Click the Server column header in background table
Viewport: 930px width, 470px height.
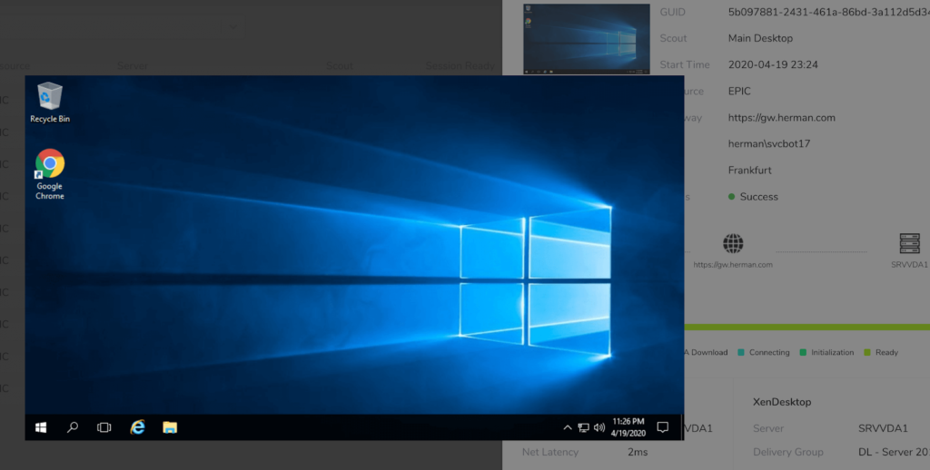click(x=133, y=66)
